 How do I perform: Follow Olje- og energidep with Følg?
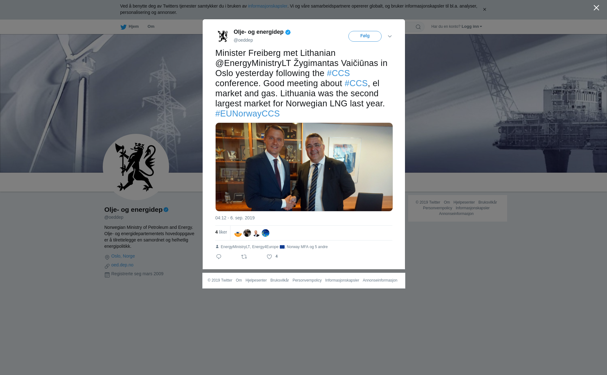tap(365, 36)
